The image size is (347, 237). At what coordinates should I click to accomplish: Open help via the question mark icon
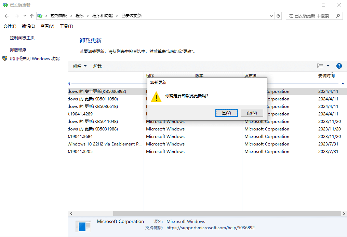click(x=338, y=66)
